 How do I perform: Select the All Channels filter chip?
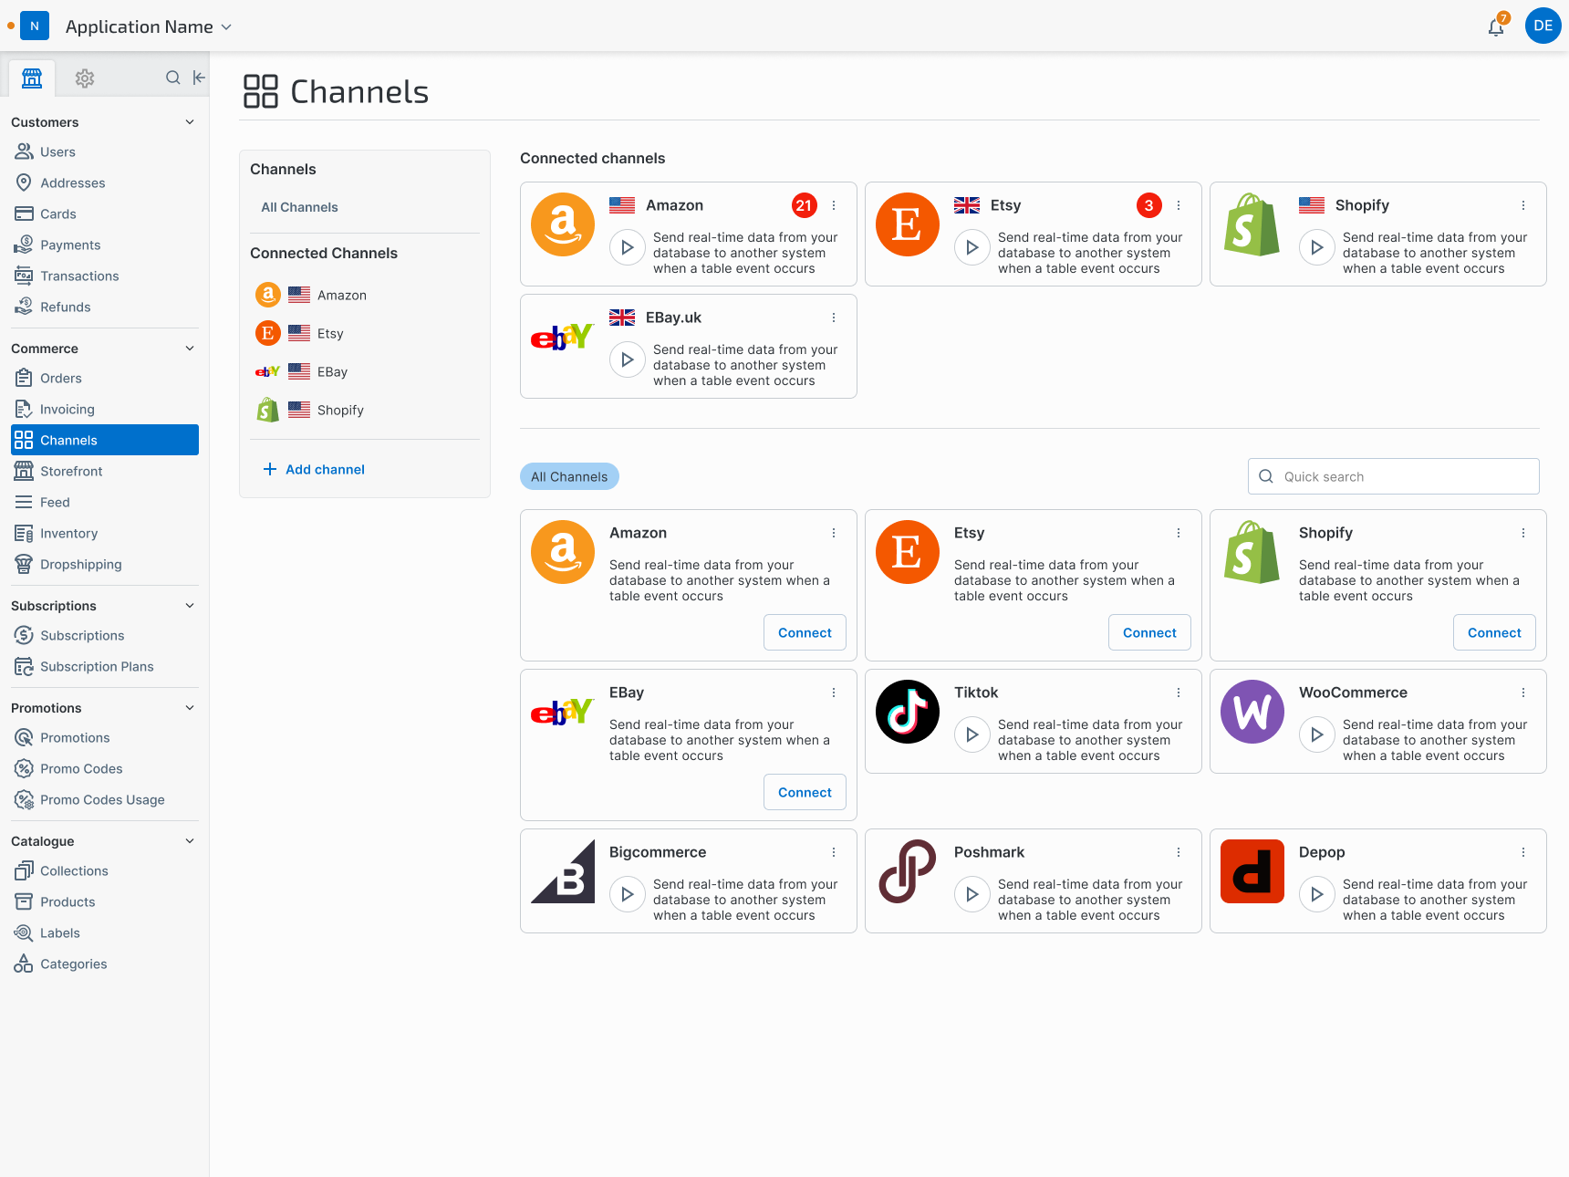(x=569, y=476)
